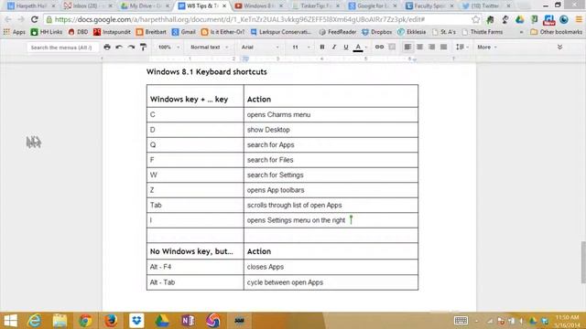Screen dimensions: 586x329
Task: Click the 'show Desktop' table cell
Action: pos(331,130)
